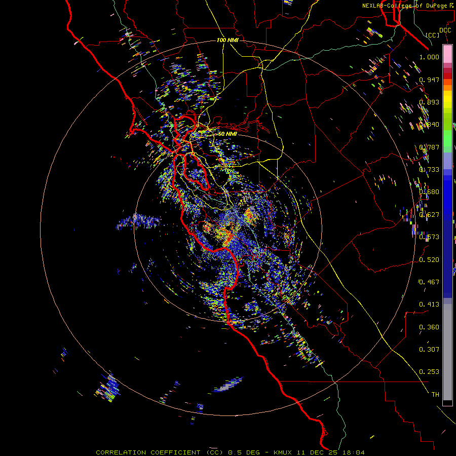Viewport: 456px width, 456px height.
Task: Select the 0.573 scale value
Action: [429, 237]
